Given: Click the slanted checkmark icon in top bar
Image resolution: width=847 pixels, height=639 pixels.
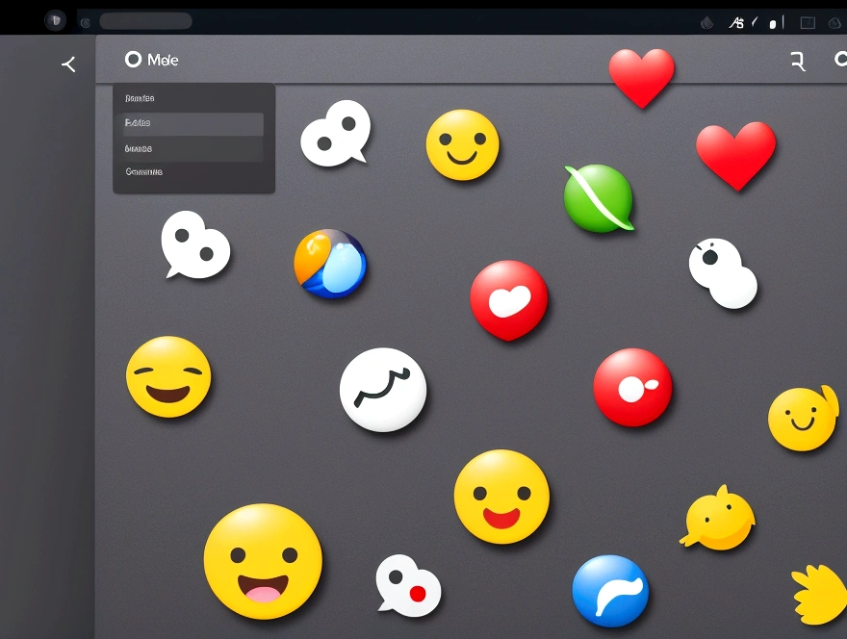Looking at the screenshot, I should click(x=754, y=22).
